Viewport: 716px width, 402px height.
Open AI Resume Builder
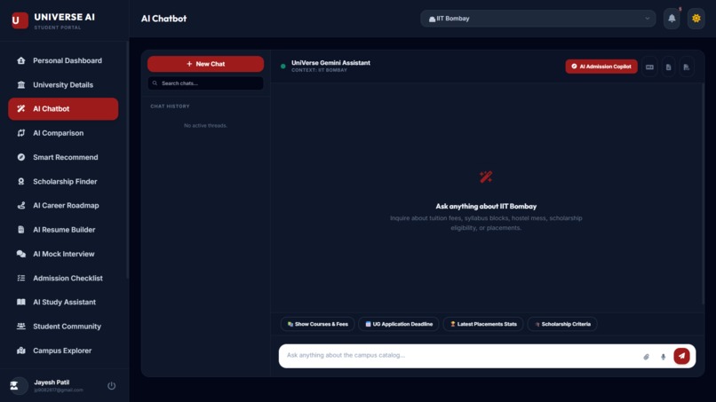pos(63,230)
